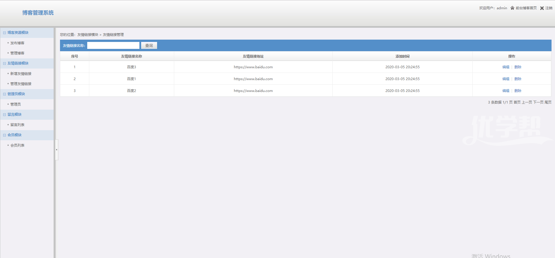555x258 pixels.
Task: Delete the 百度2 link row
Action: click(518, 91)
